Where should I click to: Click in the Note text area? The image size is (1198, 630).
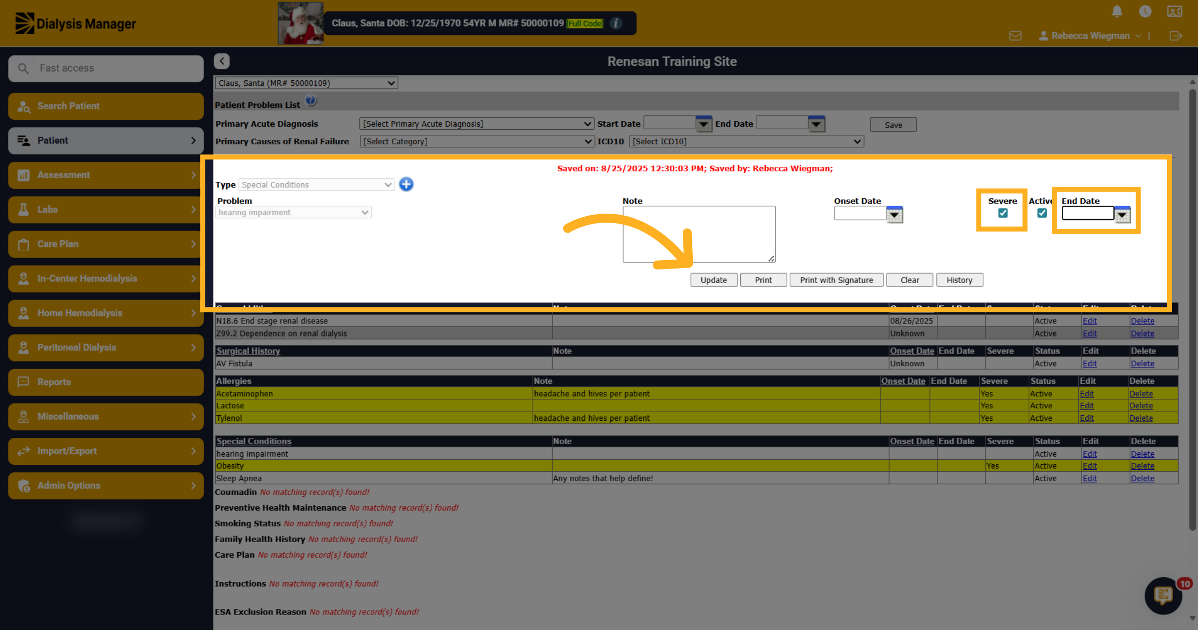pos(699,234)
